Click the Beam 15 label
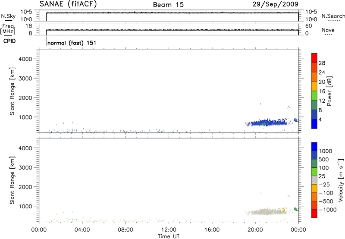345x239 pixels. point(168,5)
